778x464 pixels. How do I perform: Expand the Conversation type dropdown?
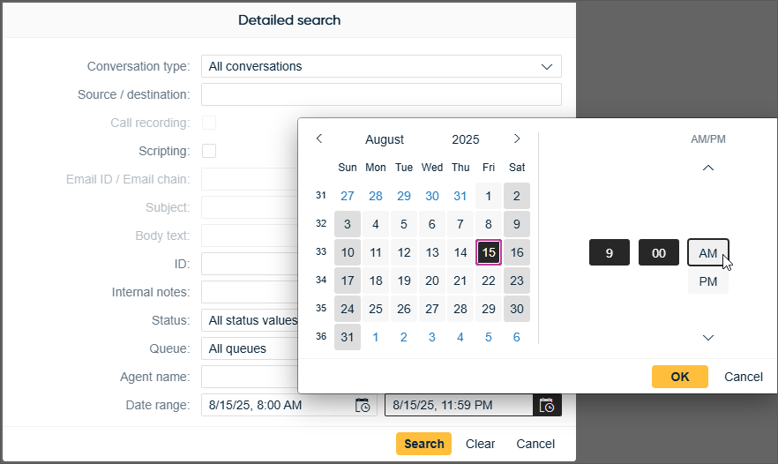pyautogui.click(x=380, y=66)
